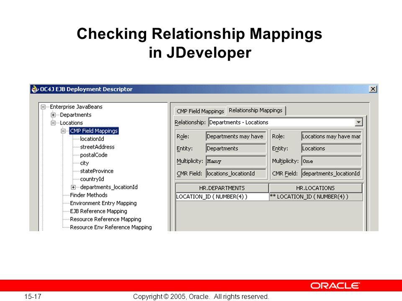Select the city field
402x301 pixels.
(84, 163)
